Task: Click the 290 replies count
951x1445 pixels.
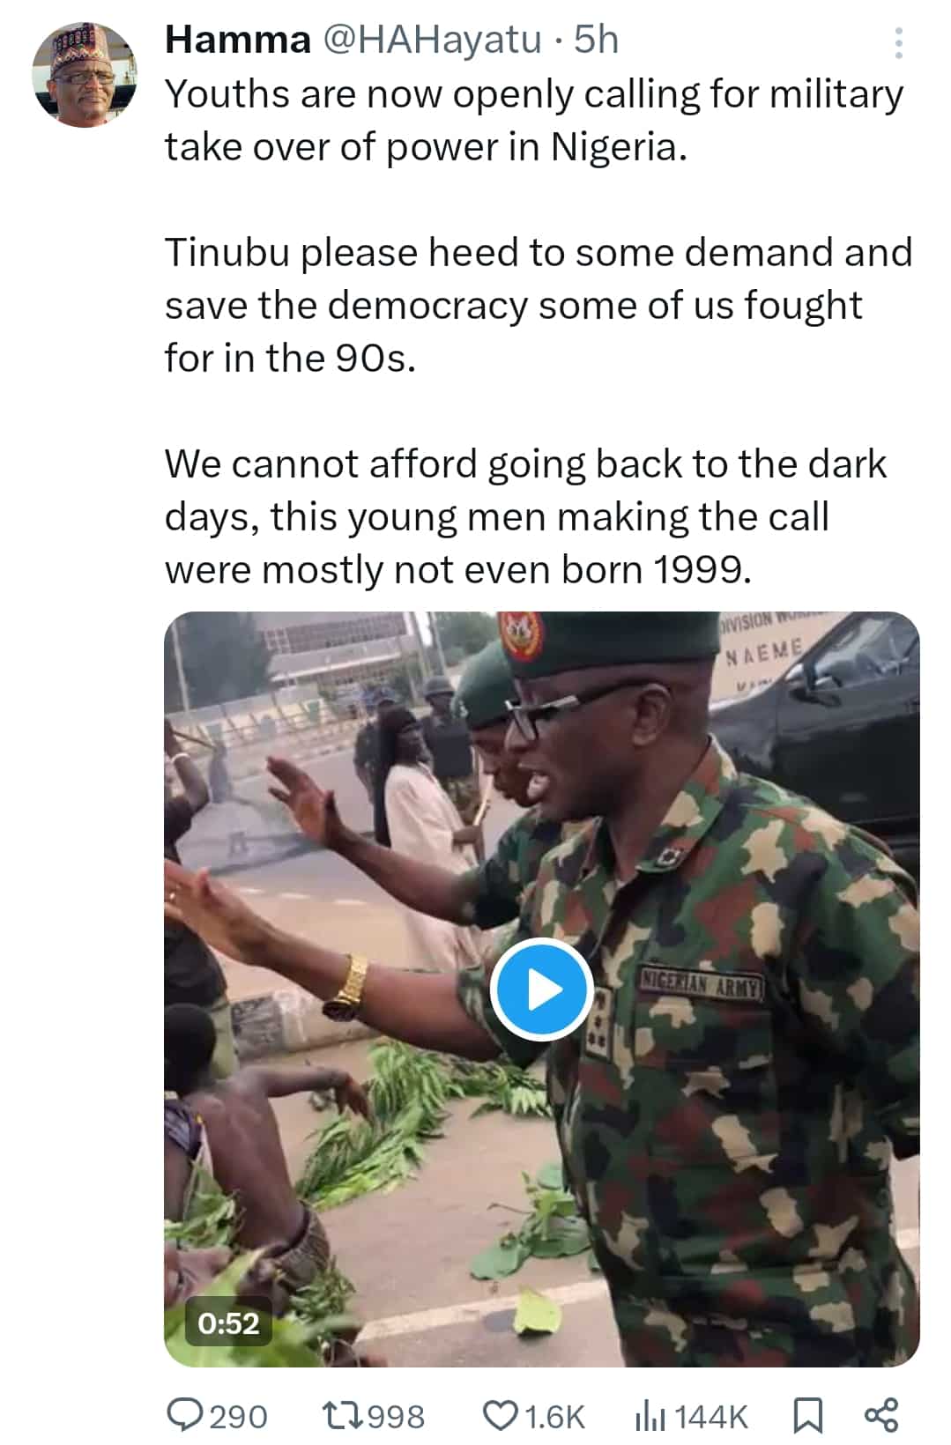Action: tap(239, 1417)
